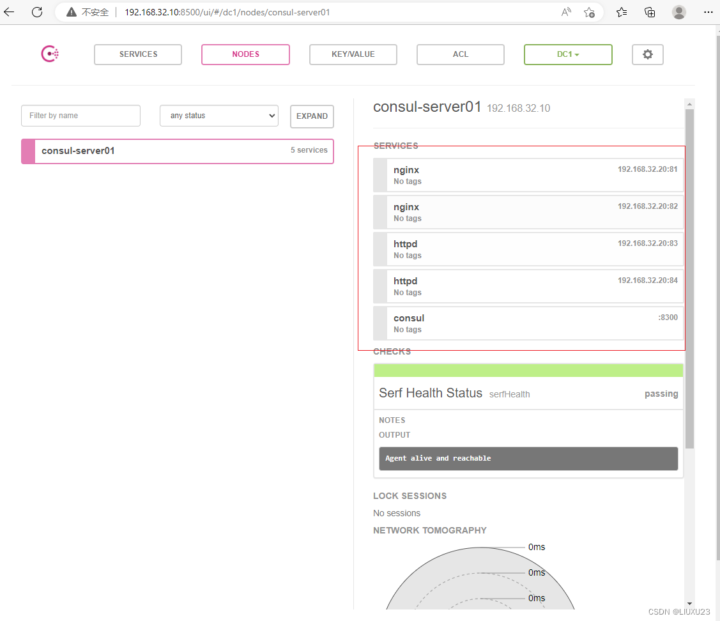Click the not-secure warning triangle icon
Viewport: 720px width, 621px height.
pyautogui.click(x=71, y=12)
